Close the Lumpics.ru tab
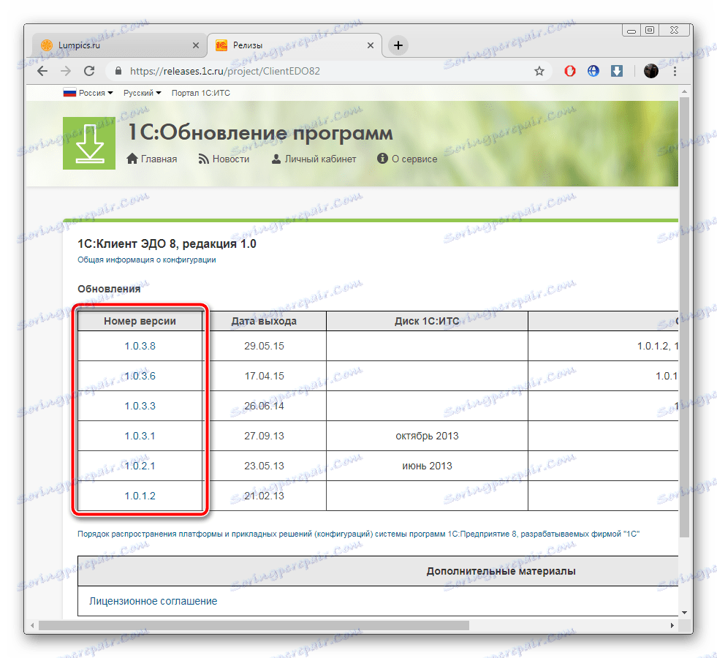The image size is (717, 658). coord(196,45)
